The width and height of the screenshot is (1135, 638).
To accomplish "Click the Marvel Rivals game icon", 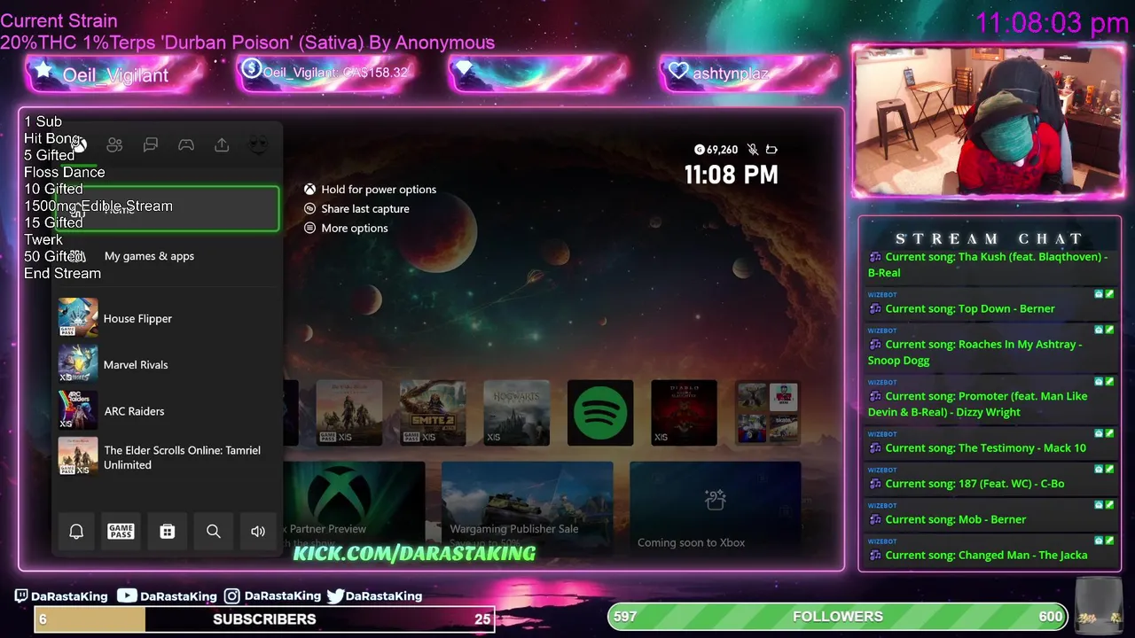I will tap(78, 364).
